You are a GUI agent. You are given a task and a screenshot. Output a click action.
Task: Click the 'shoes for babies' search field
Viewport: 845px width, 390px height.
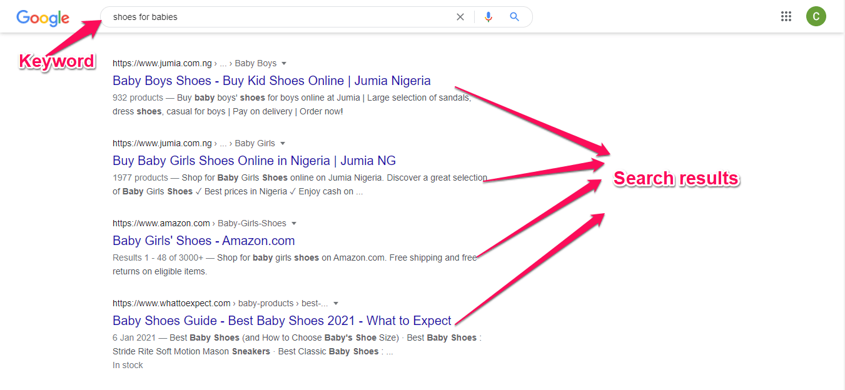(275, 17)
